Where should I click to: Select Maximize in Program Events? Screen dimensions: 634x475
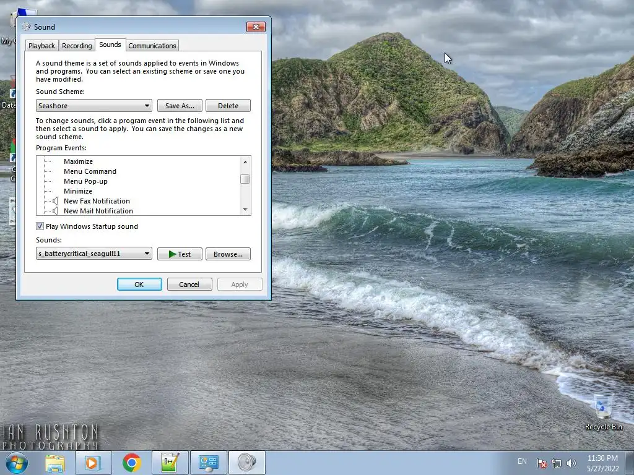[x=78, y=161]
